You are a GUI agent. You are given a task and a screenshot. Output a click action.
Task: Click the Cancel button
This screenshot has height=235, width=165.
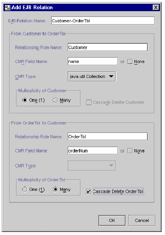142,220
